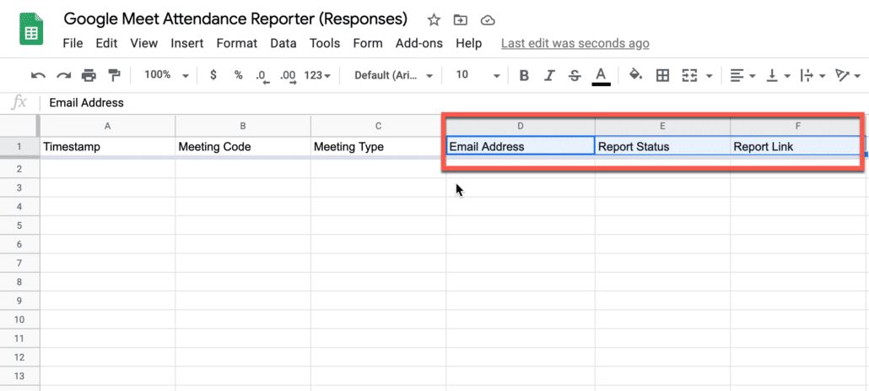Select the Meeting Code cell

tap(243, 146)
